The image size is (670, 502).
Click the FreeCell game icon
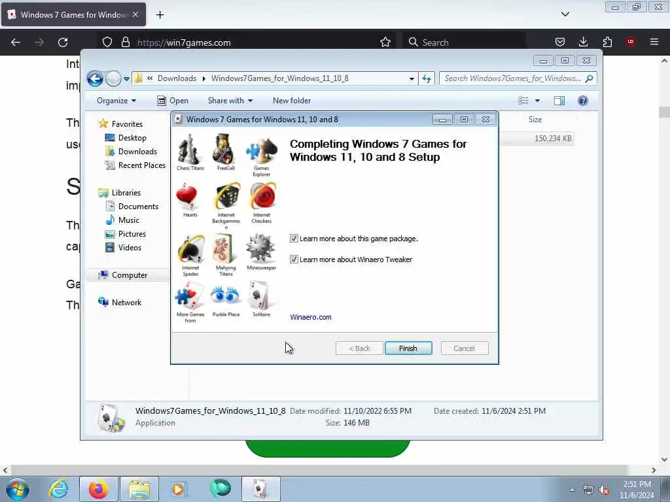coord(224,149)
